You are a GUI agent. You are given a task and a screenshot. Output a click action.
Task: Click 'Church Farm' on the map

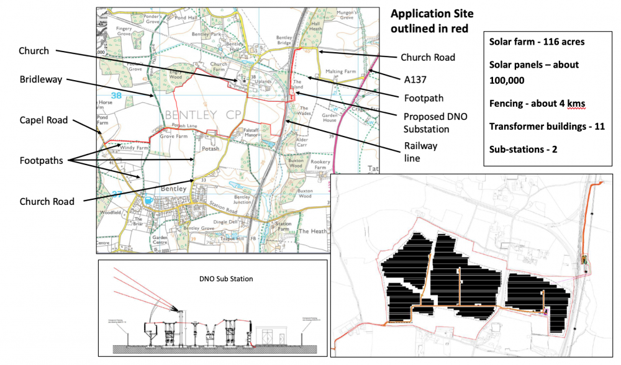point(219,66)
